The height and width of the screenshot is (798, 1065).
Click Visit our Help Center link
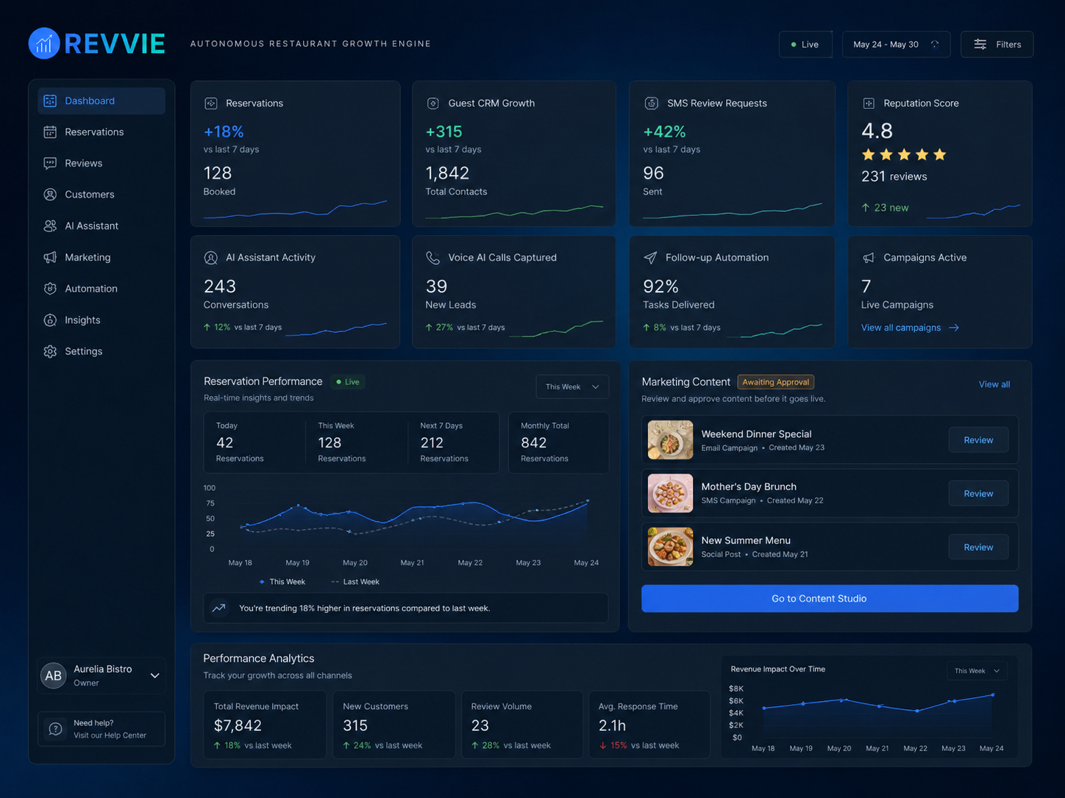[x=110, y=736]
